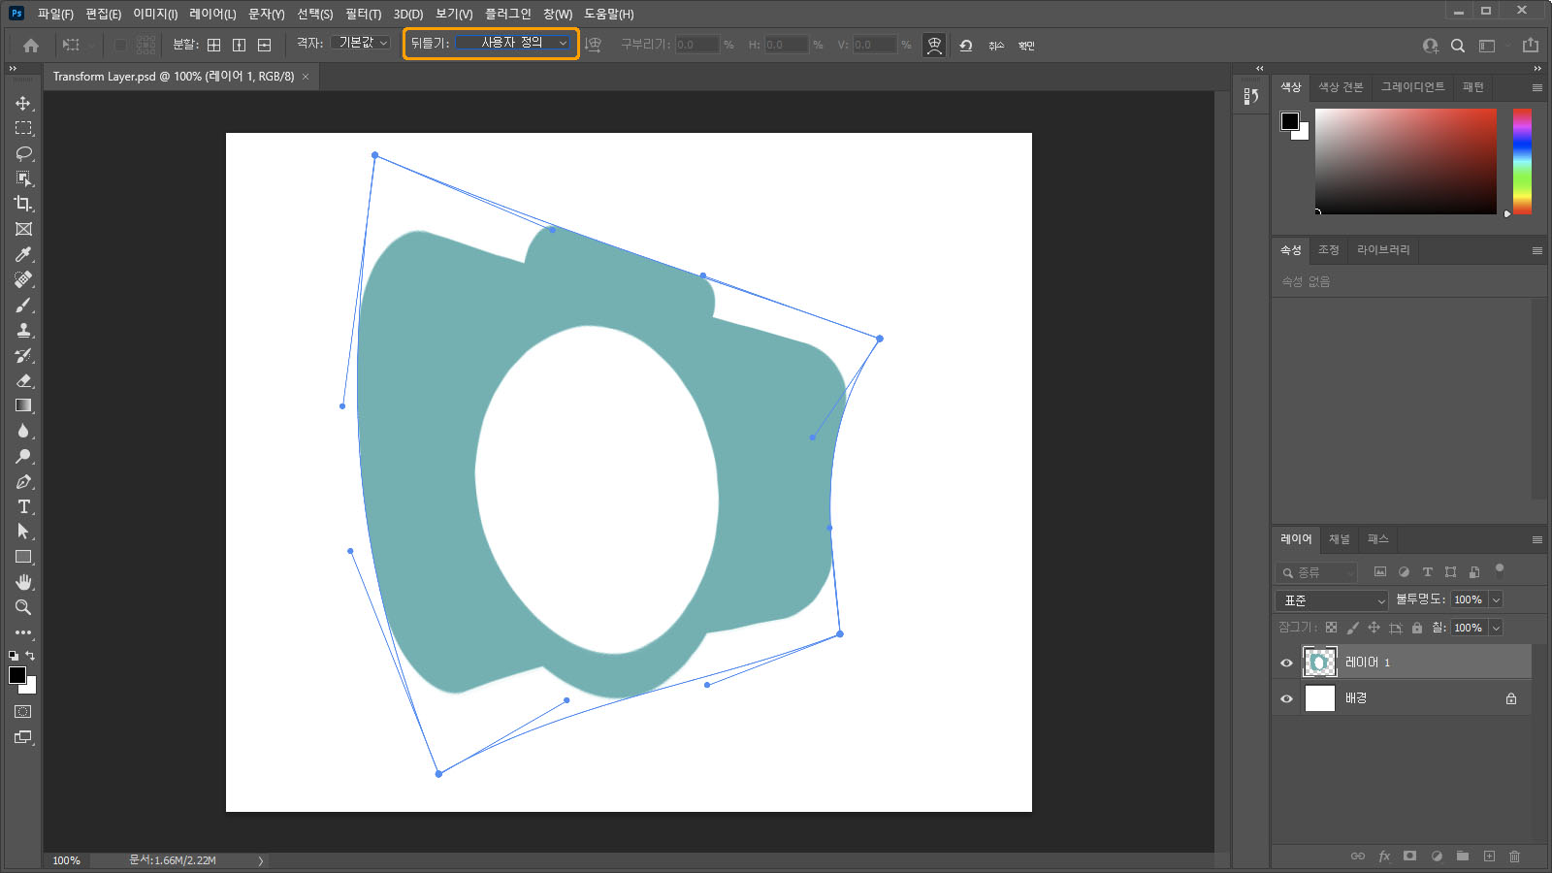This screenshot has width=1552, height=873.
Task: Open the 격자 grid dropdown
Action: click(x=361, y=43)
